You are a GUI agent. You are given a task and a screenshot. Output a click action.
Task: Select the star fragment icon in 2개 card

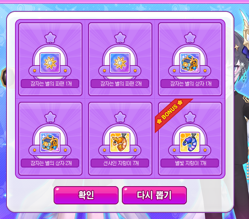coord(120,63)
